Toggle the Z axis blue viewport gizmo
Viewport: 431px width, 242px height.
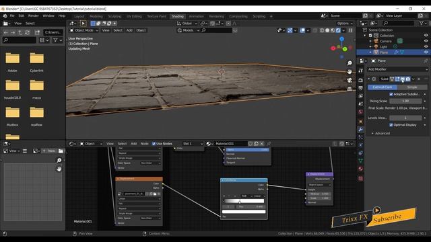(341, 39)
